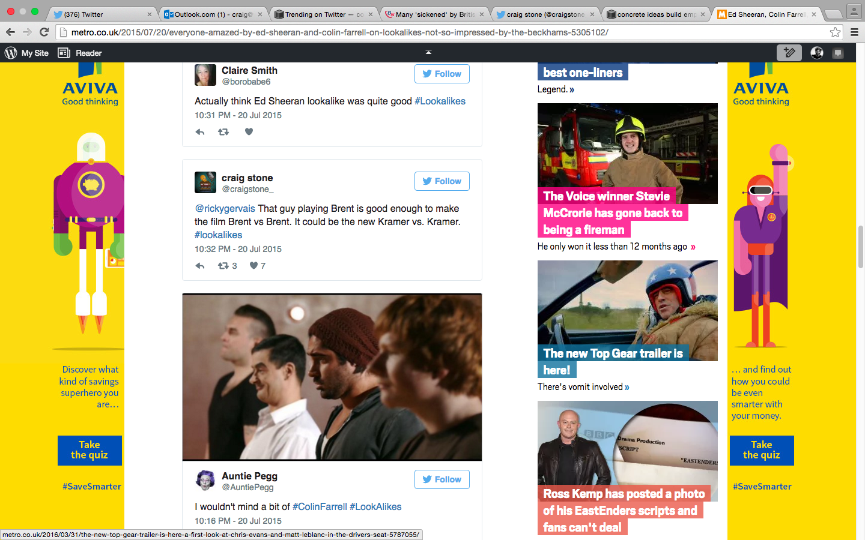Open the #lookalikes hashtag in craig's tweet
Screen dimensions: 865x540
pos(219,235)
